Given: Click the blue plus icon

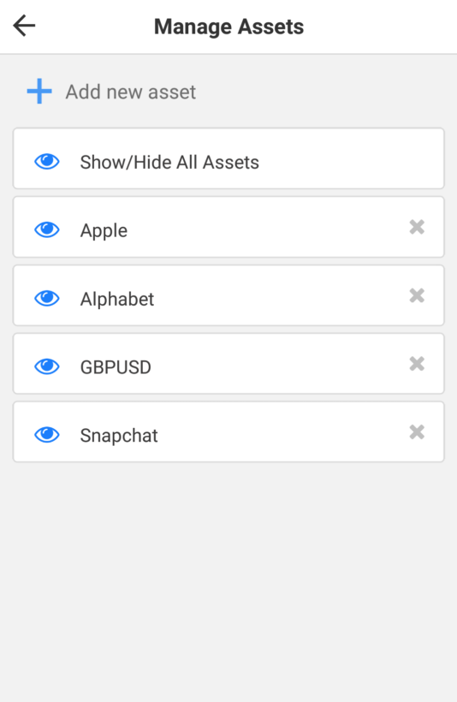Looking at the screenshot, I should [39, 92].
